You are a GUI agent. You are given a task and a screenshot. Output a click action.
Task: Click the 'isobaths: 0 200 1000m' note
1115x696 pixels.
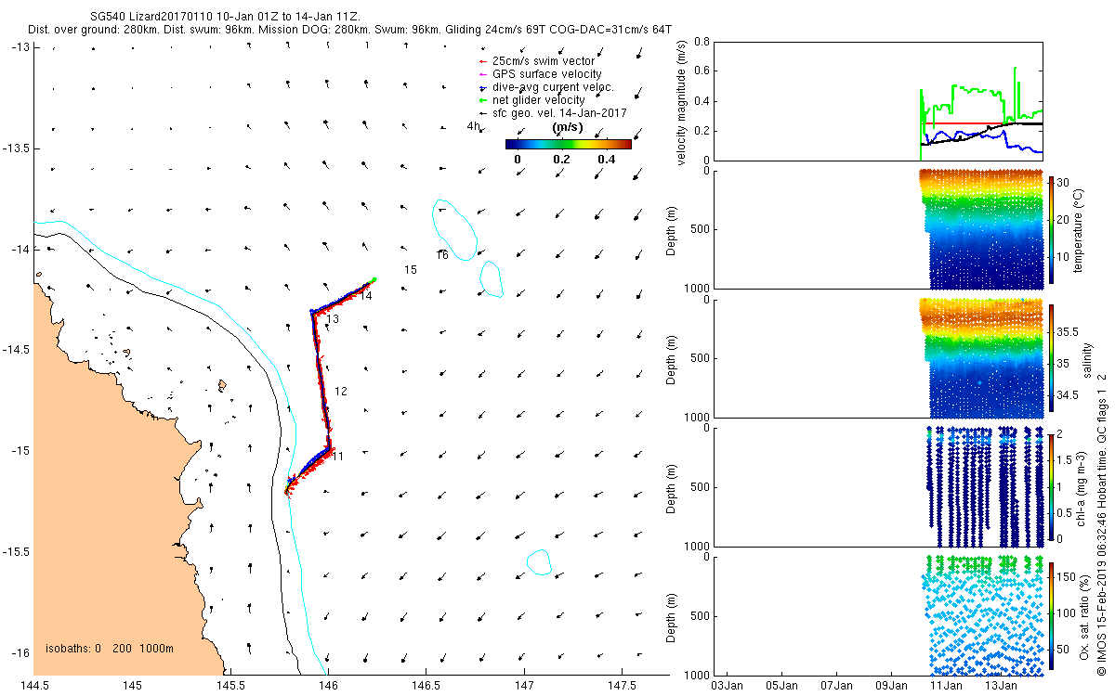point(110,649)
